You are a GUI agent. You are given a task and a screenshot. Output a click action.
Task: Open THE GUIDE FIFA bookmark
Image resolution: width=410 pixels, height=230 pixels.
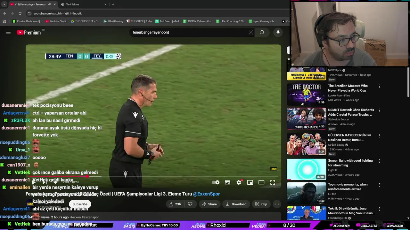click(x=85, y=21)
